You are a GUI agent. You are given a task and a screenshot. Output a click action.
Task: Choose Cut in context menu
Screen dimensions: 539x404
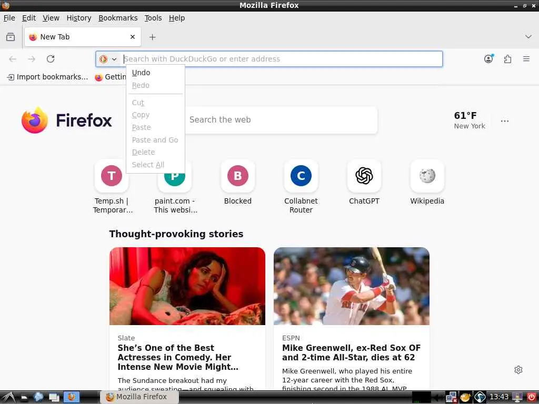click(155, 103)
